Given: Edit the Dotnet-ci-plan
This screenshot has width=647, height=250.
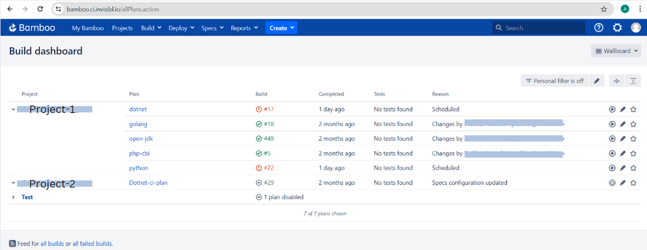Looking at the screenshot, I should point(623,182).
